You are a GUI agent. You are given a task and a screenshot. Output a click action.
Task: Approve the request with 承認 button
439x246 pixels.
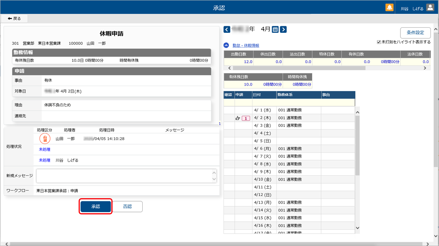(x=96, y=207)
